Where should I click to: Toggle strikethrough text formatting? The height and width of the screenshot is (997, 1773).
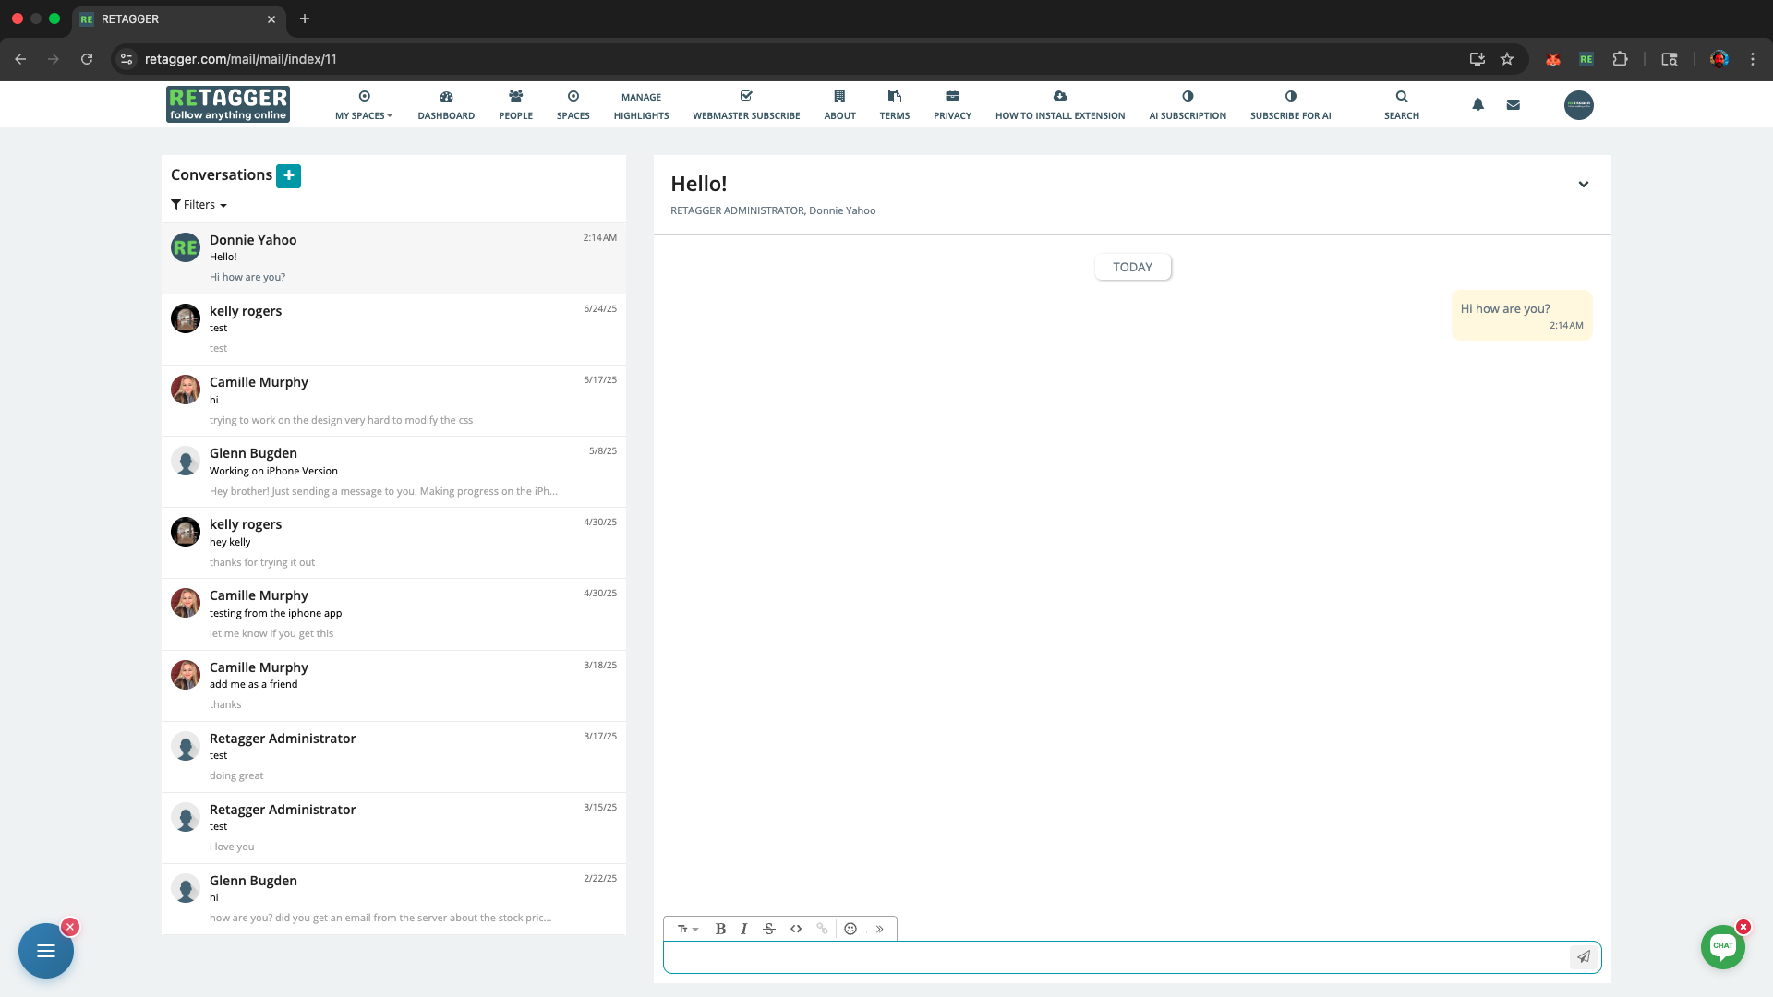[x=769, y=929]
